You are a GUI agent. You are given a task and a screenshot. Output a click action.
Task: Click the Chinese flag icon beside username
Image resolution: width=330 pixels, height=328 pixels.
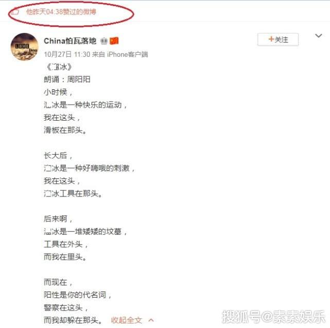pos(114,41)
